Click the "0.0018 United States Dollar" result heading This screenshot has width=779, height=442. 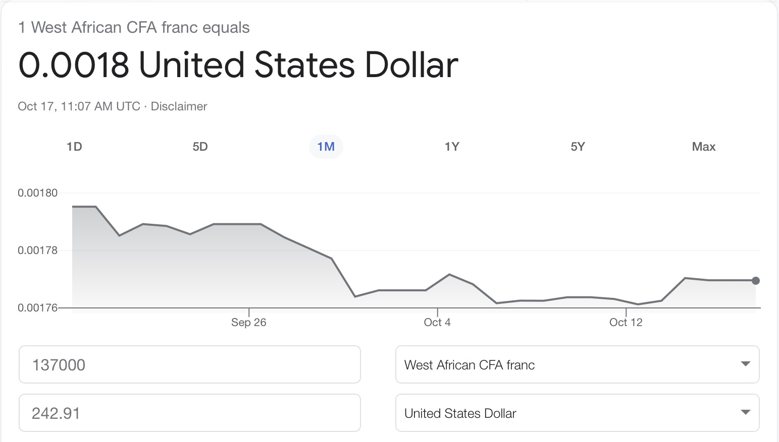pos(238,66)
